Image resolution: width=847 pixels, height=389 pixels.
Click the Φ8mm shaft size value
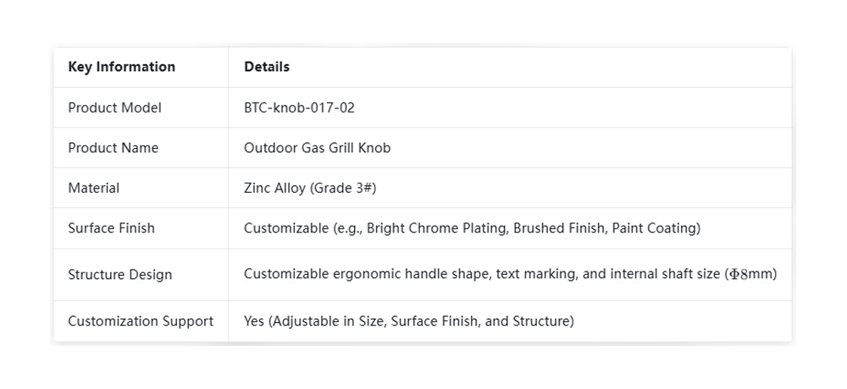753,275
